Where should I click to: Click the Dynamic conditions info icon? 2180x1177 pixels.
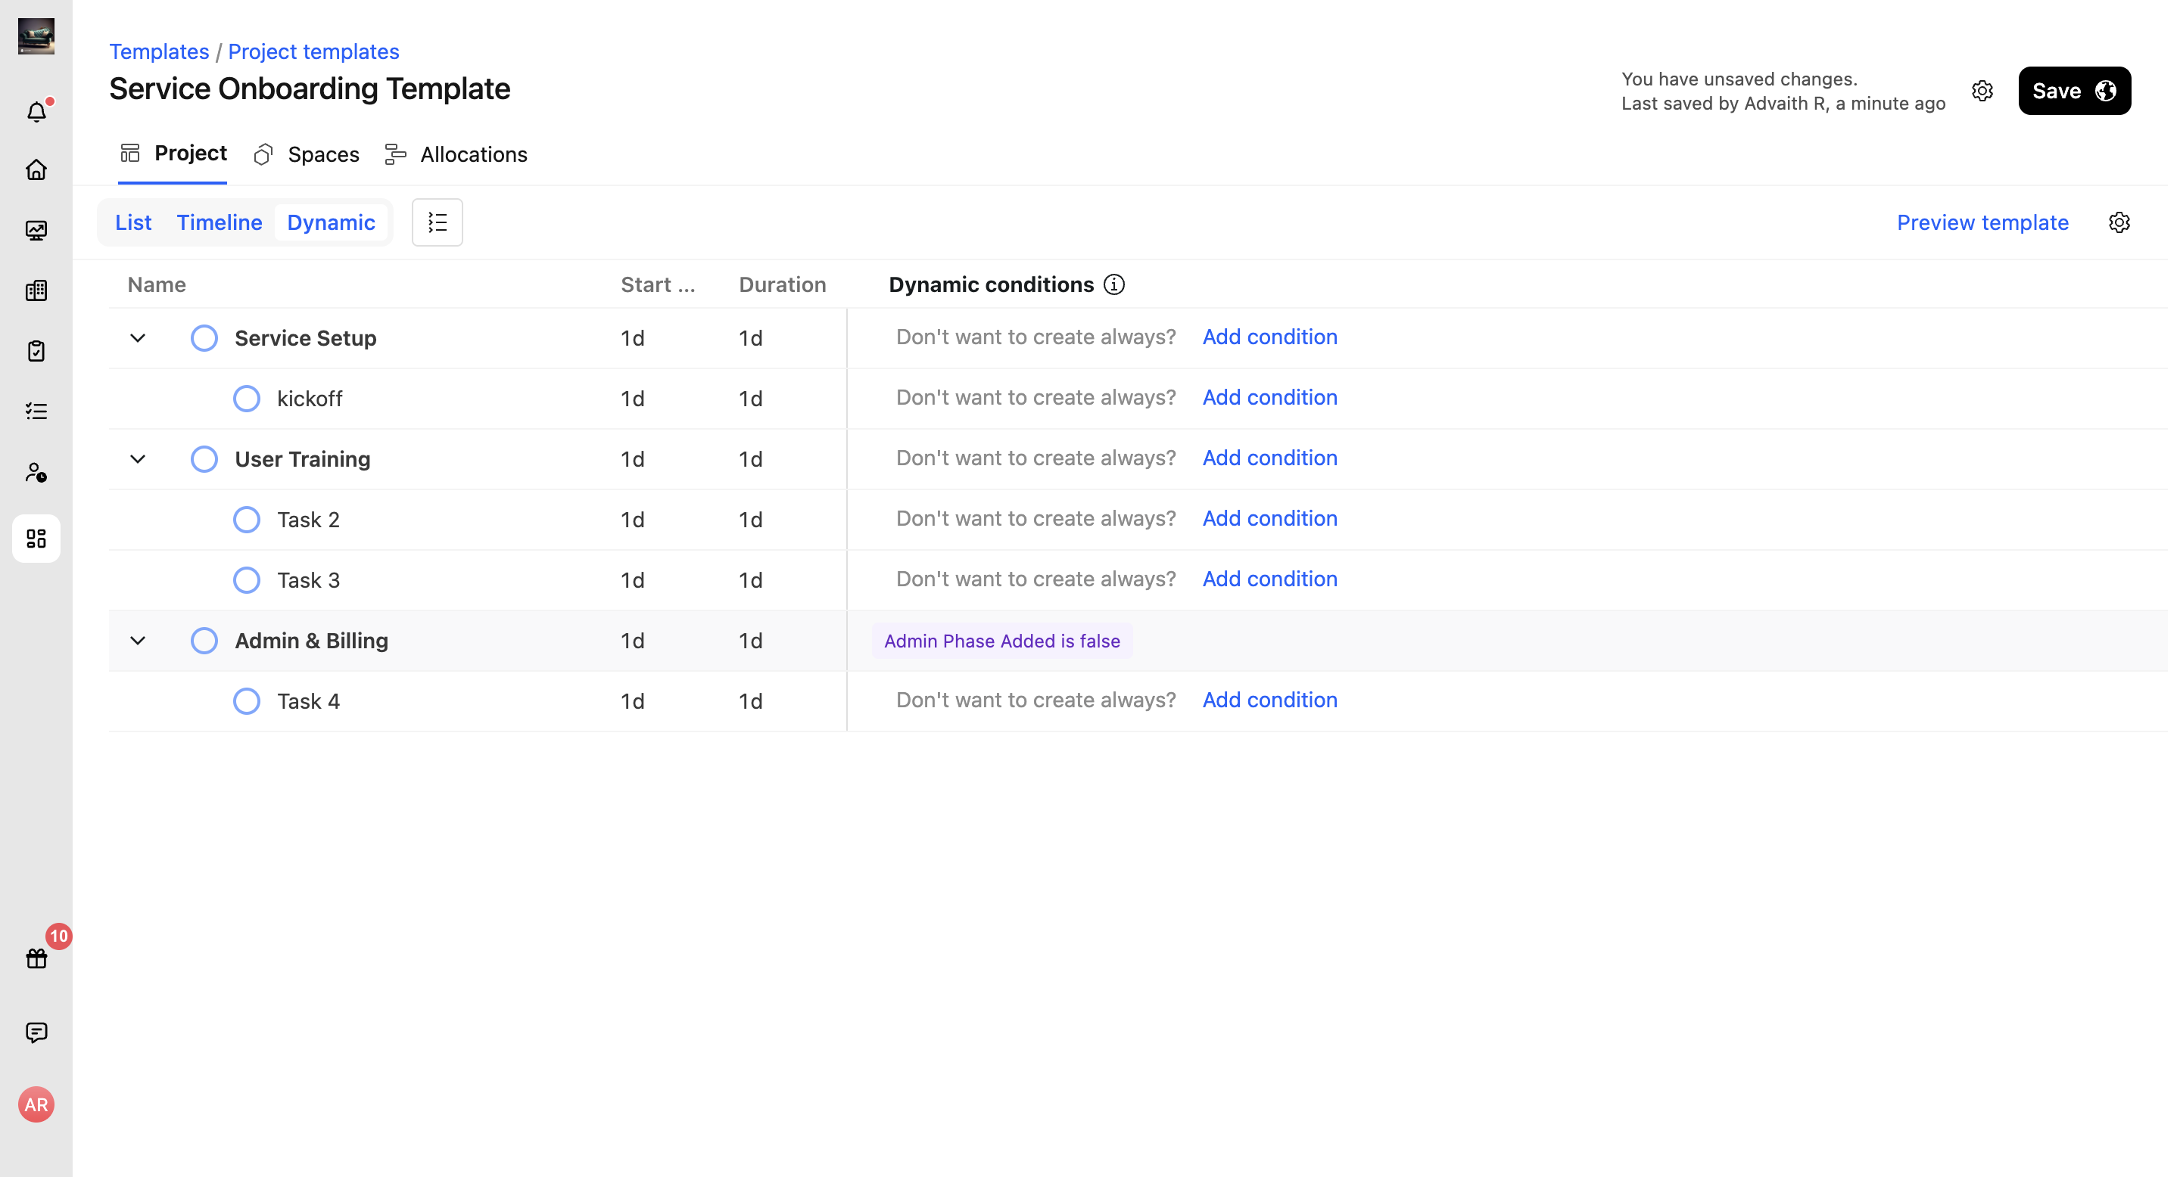point(1114,285)
